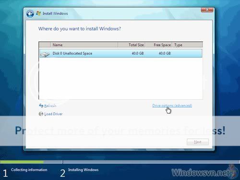Screen dimensions: 240x180
Task: Click the green installation progress bar
Action: 22,162
